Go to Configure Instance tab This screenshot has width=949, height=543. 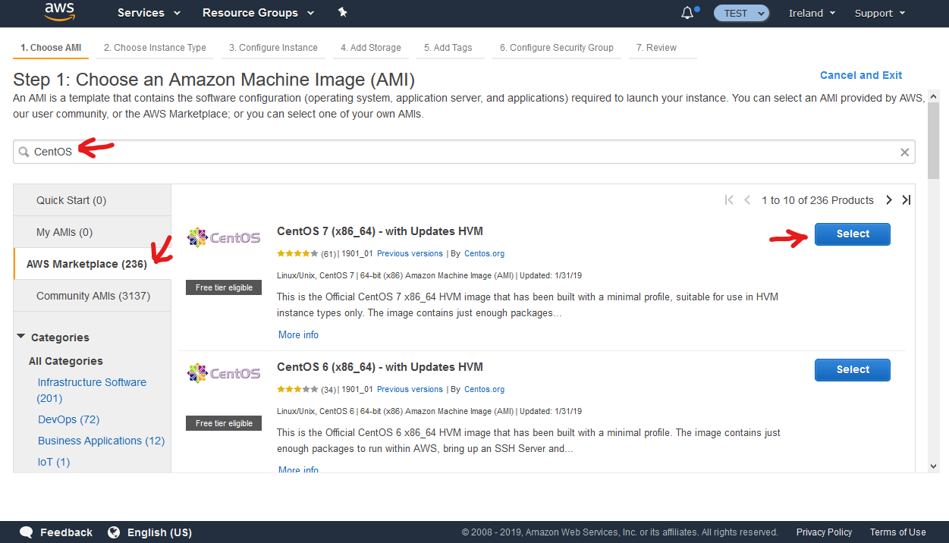pyautogui.click(x=273, y=48)
